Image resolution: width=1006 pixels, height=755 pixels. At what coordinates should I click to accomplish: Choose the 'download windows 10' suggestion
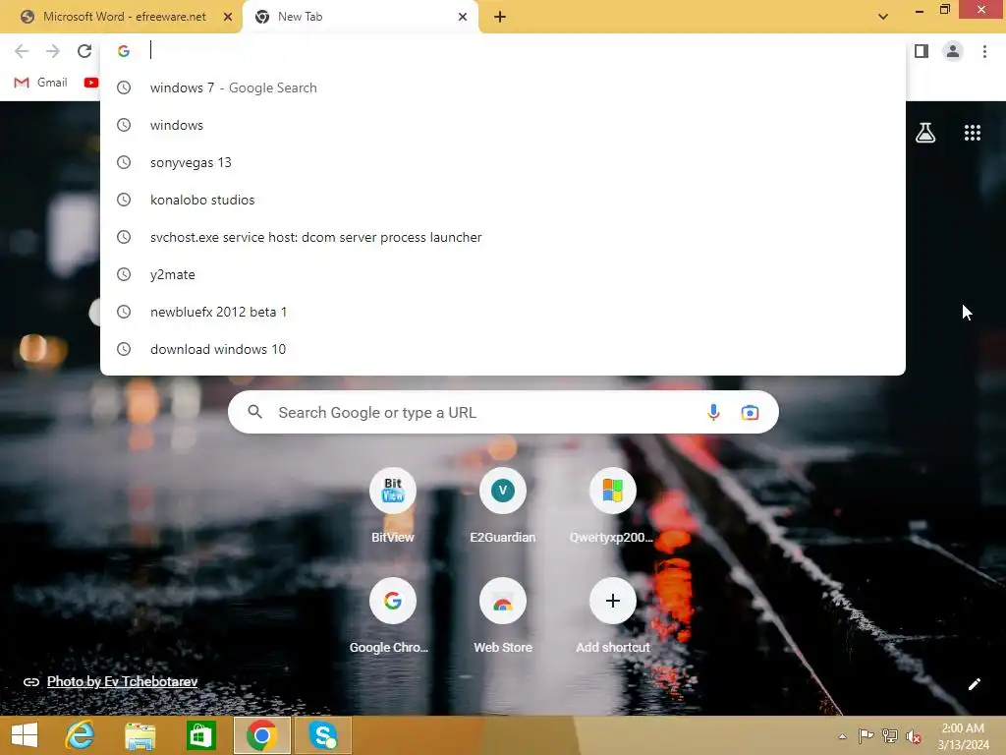503,349
